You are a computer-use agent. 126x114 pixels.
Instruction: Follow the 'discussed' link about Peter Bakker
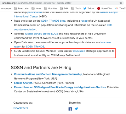click(79, 51)
